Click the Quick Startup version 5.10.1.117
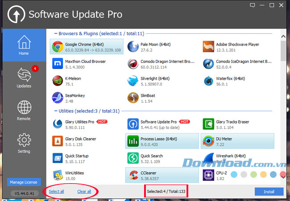This screenshot has height=201, width=290. click(x=75, y=162)
